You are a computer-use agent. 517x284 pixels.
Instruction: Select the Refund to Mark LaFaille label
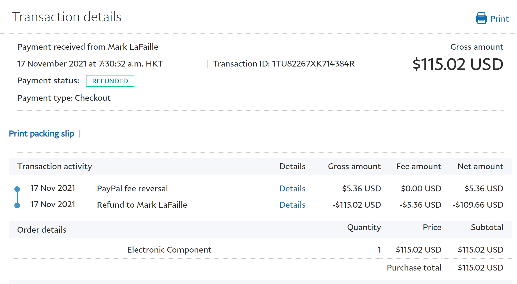[x=142, y=205]
